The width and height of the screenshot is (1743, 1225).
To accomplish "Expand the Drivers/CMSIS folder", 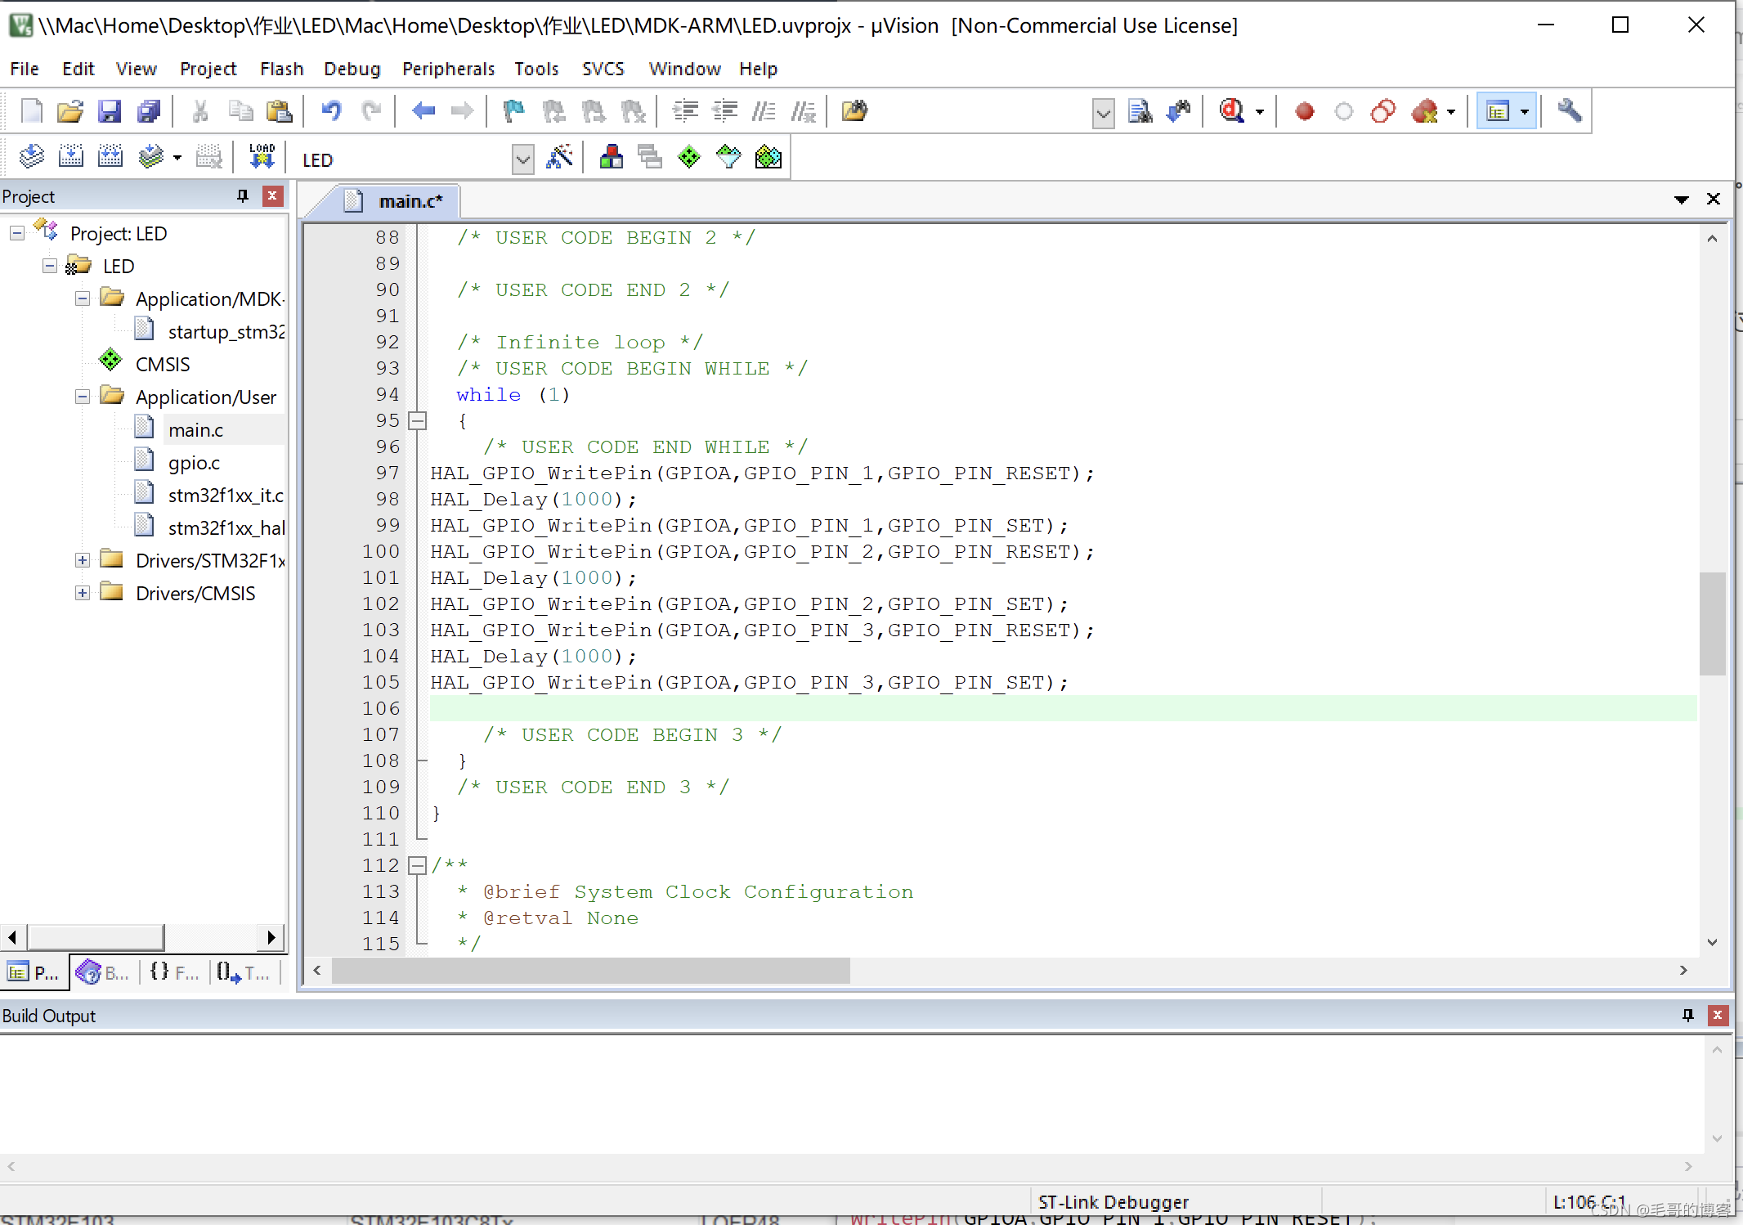I will pos(83,593).
